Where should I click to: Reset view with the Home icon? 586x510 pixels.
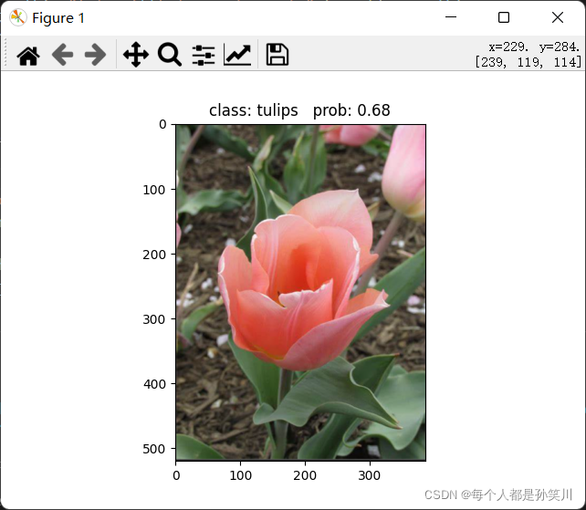(x=28, y=56)
